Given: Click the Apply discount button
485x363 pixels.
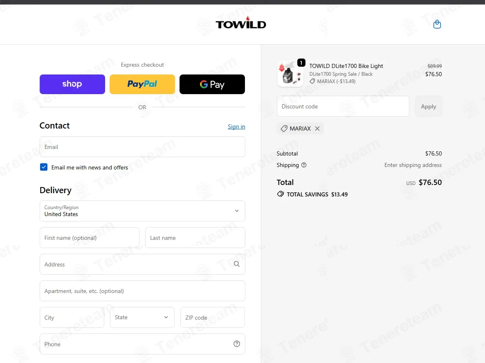Looking at the screenshot, I should click(x=429, y=106).
